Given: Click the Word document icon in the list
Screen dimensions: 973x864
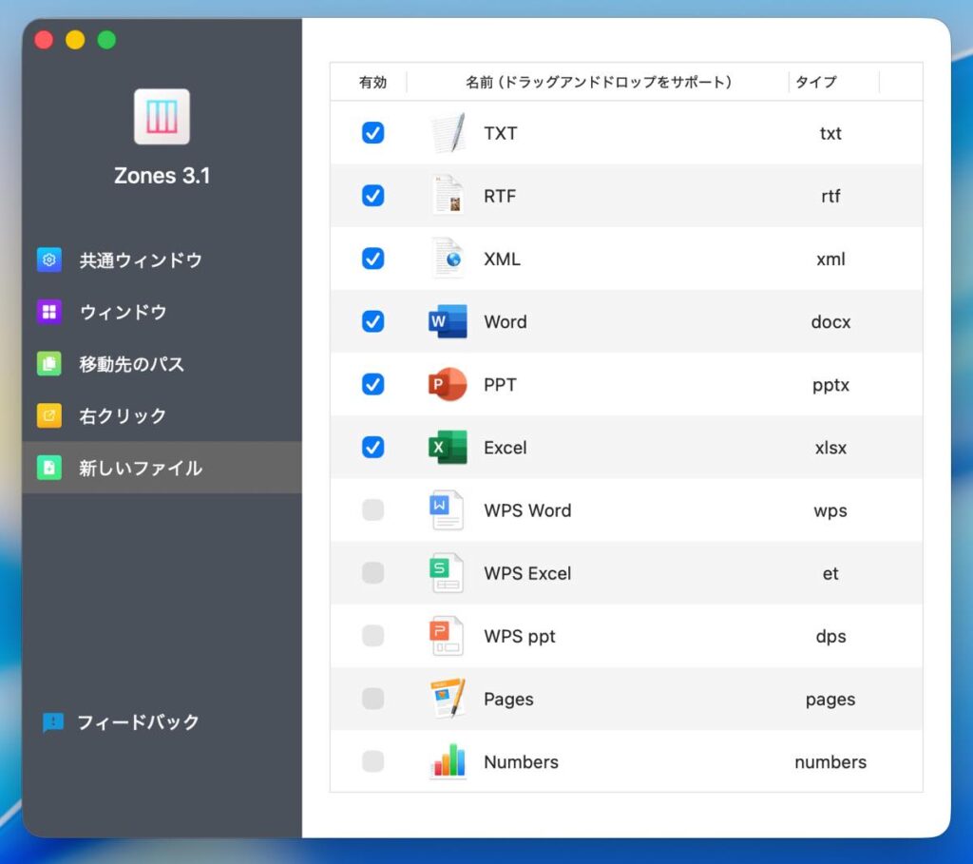Looking at the screenshot, I should point(448,322).
